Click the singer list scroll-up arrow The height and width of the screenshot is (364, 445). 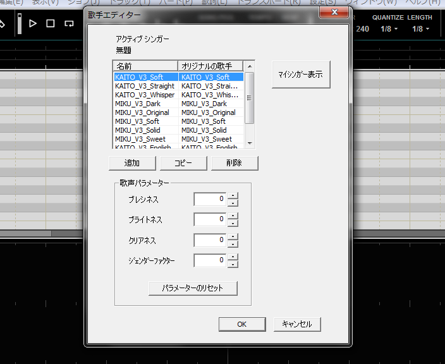[x=250, y=66]
